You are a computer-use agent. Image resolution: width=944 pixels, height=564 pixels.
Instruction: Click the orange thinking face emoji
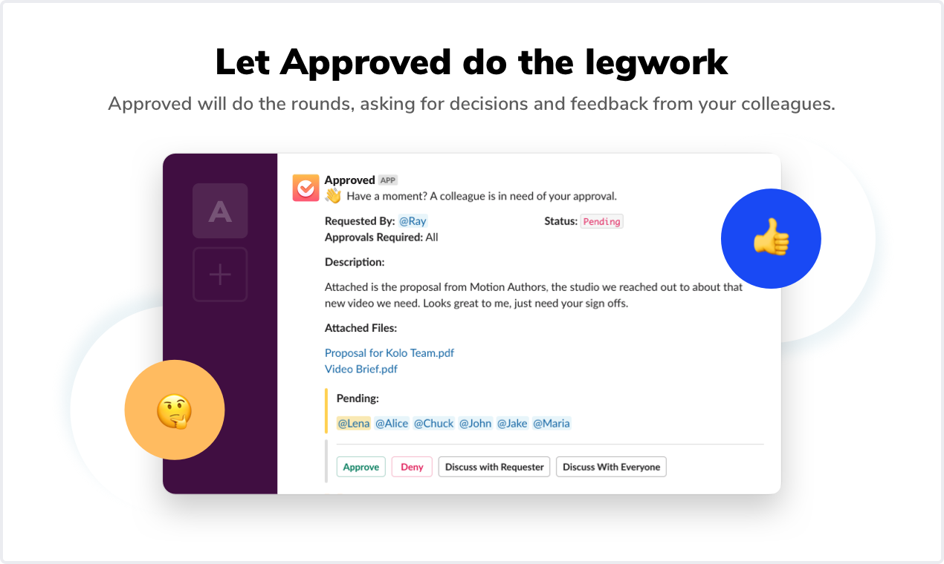click(x=174, y=410)
